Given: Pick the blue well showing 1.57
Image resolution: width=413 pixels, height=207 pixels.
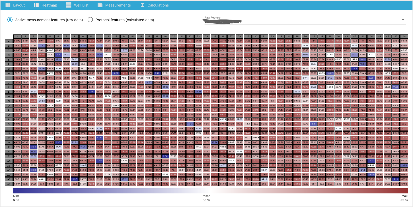Looking at the screenshot, I should [x=75, y=179].
